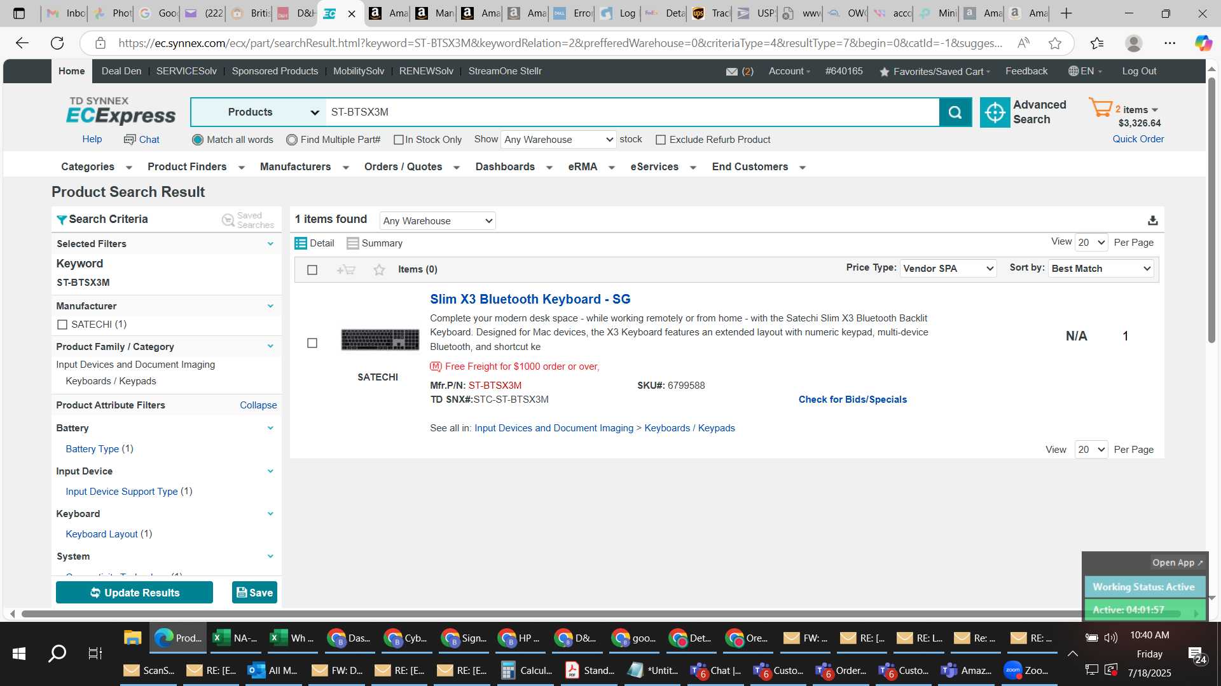Viewport: 1221px width, 686px height.
Task: Click Check for Bids/Specials link
Action: pos(852,400)
